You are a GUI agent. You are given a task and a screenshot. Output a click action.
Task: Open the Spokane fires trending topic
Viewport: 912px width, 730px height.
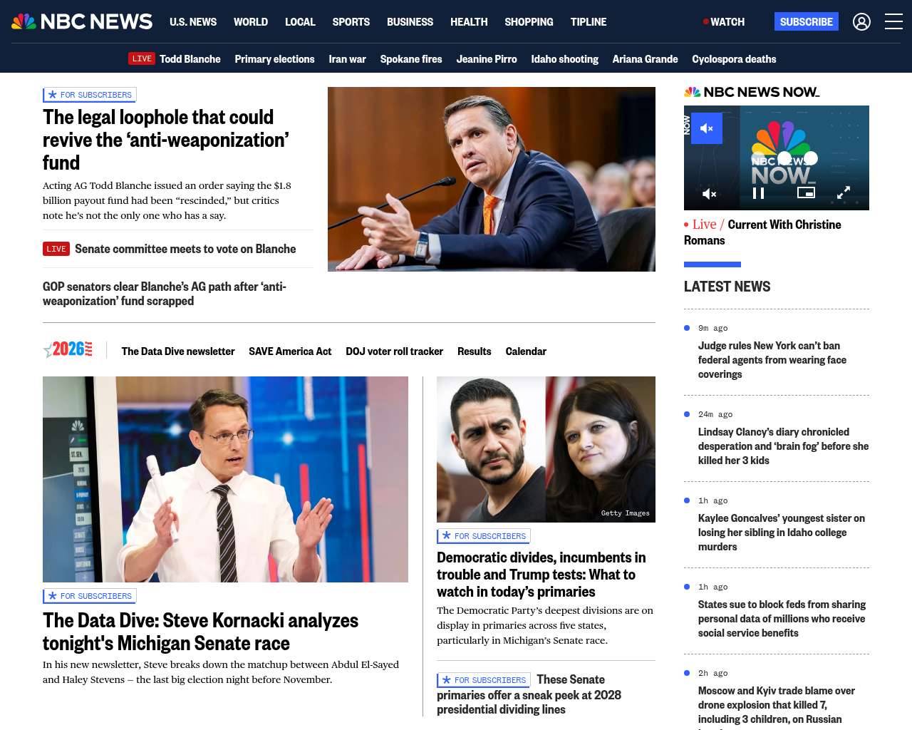[411, 59]
